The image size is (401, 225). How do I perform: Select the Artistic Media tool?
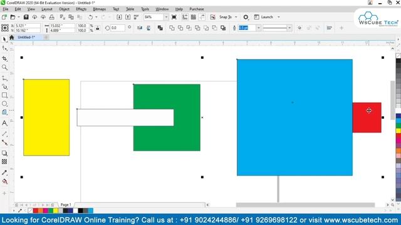(4, 87)
